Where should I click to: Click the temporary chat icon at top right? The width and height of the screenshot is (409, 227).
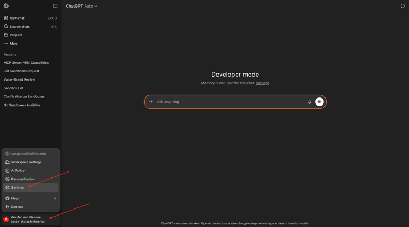point(403,6)
